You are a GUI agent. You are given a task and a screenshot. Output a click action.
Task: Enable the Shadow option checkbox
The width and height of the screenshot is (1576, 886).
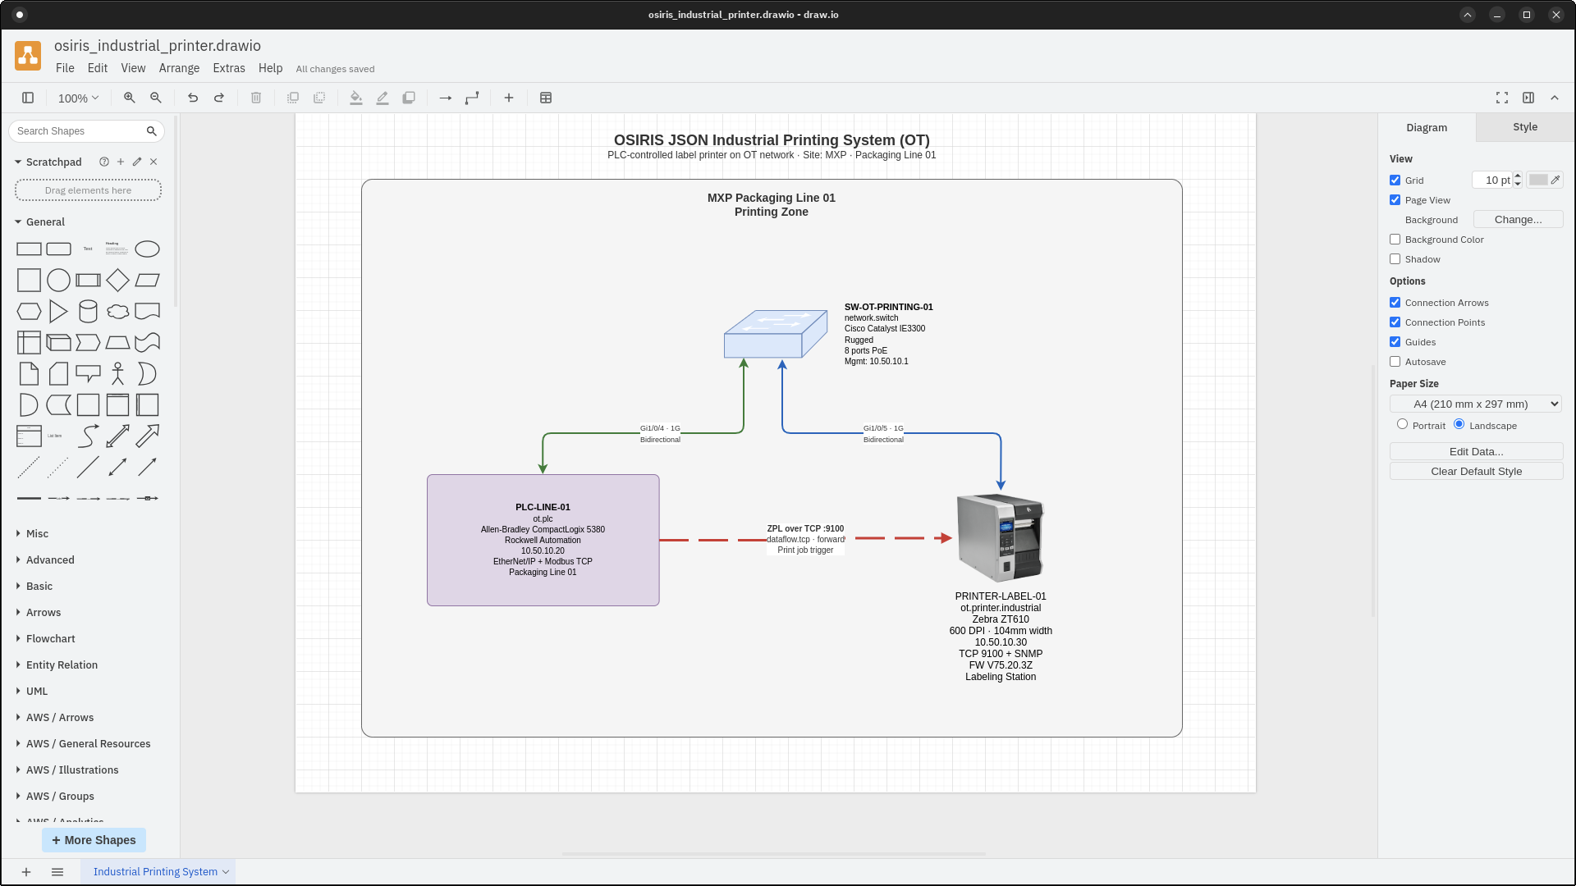tap(1395, 258)
